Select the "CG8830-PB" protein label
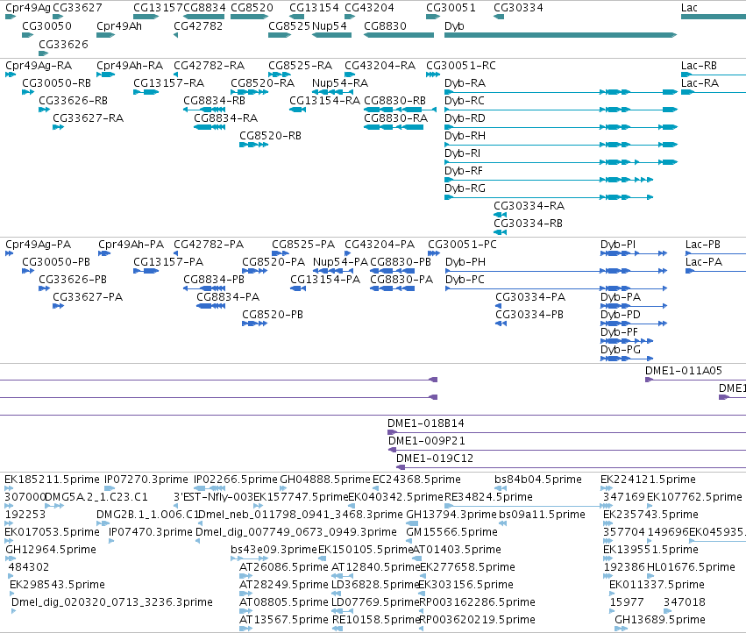Viewport: 746px width, 633px height. click(401, 262)
